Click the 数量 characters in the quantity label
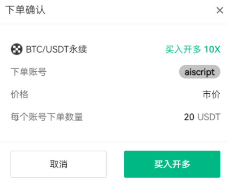This screenshot has height=187, width=228. click(74, 117)
